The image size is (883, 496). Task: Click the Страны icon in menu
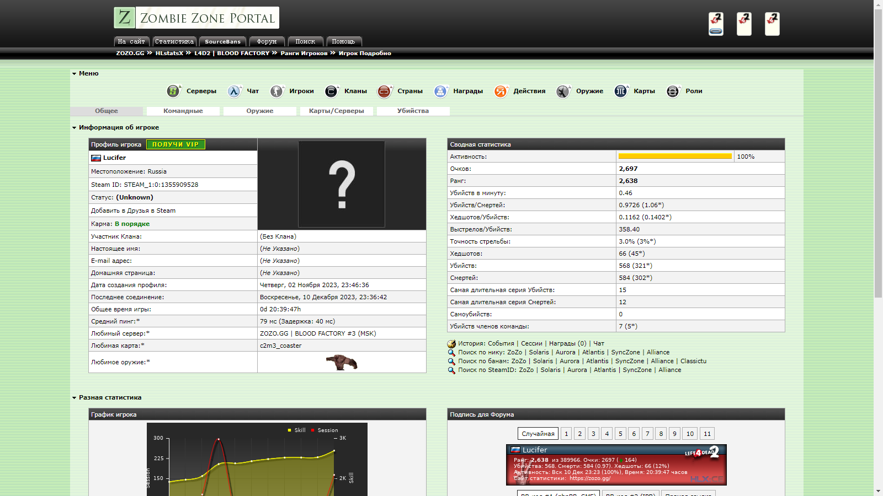coord(385,91)
